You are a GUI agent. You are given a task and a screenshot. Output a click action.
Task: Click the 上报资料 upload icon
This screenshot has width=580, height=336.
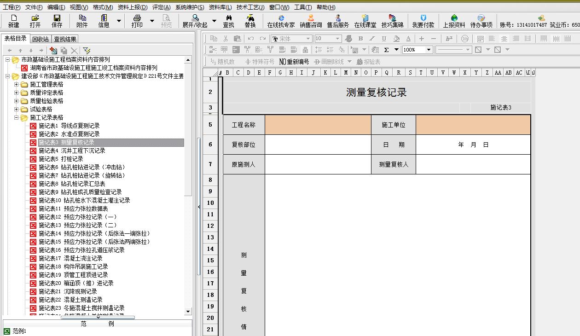coord(454,21)
